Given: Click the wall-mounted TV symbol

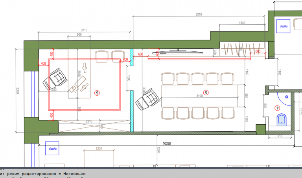Looking at the screenshot, I should pos(178,52).
